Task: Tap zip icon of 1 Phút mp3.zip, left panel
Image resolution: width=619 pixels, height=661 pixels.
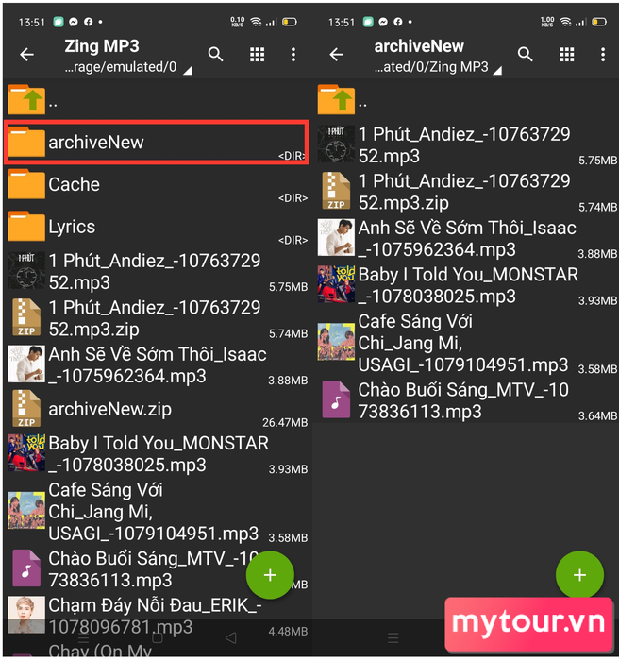Action: tap(26, 318)
